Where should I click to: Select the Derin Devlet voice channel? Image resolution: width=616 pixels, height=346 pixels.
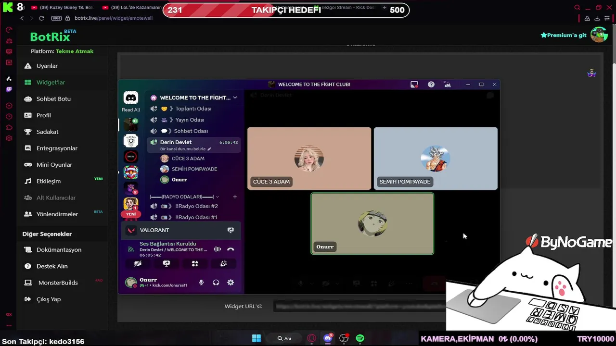point(194,145)
